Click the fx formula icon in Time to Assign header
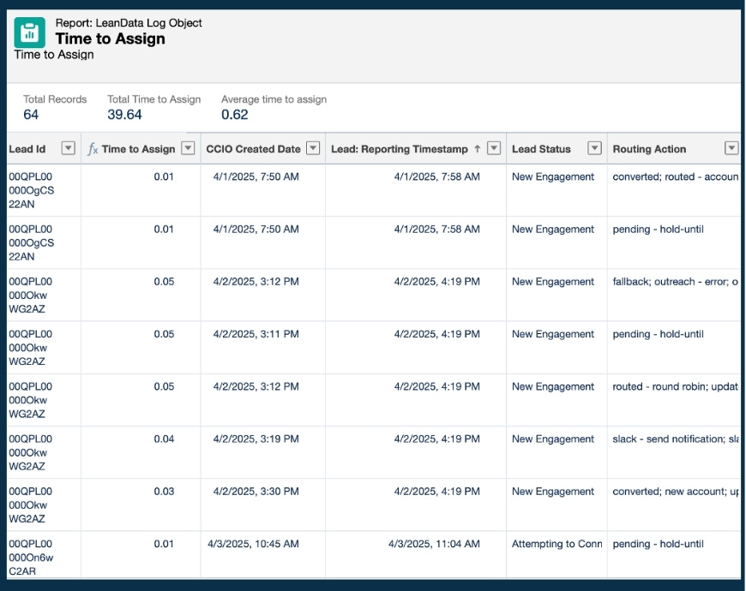 pyautogui.click(x=93, y=149)
